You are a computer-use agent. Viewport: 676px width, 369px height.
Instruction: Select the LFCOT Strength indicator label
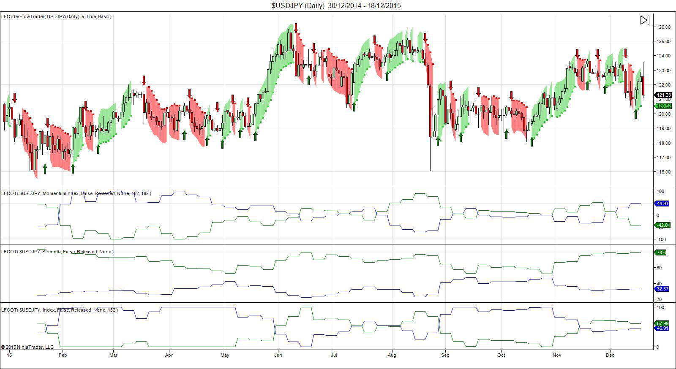click(57, 252)
